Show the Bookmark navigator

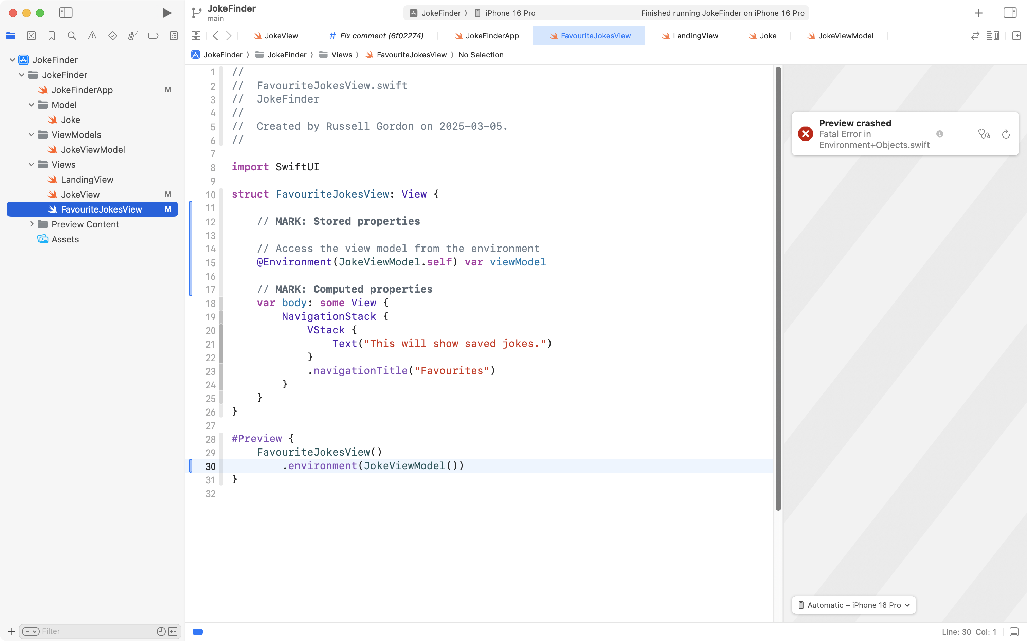click(x=51, y=36)
